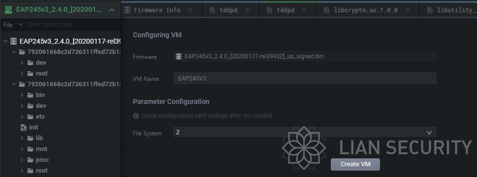Click the VM Name input field
This screenshot has width=477, height=177.
pyautogui.click(x=305, y=78)
